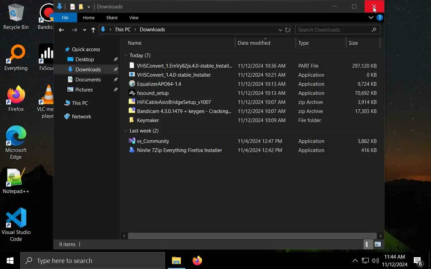Open the Customize Quick Access Toolbar dropdown
This screenshot has width=431, height=269.
(89, 7)
